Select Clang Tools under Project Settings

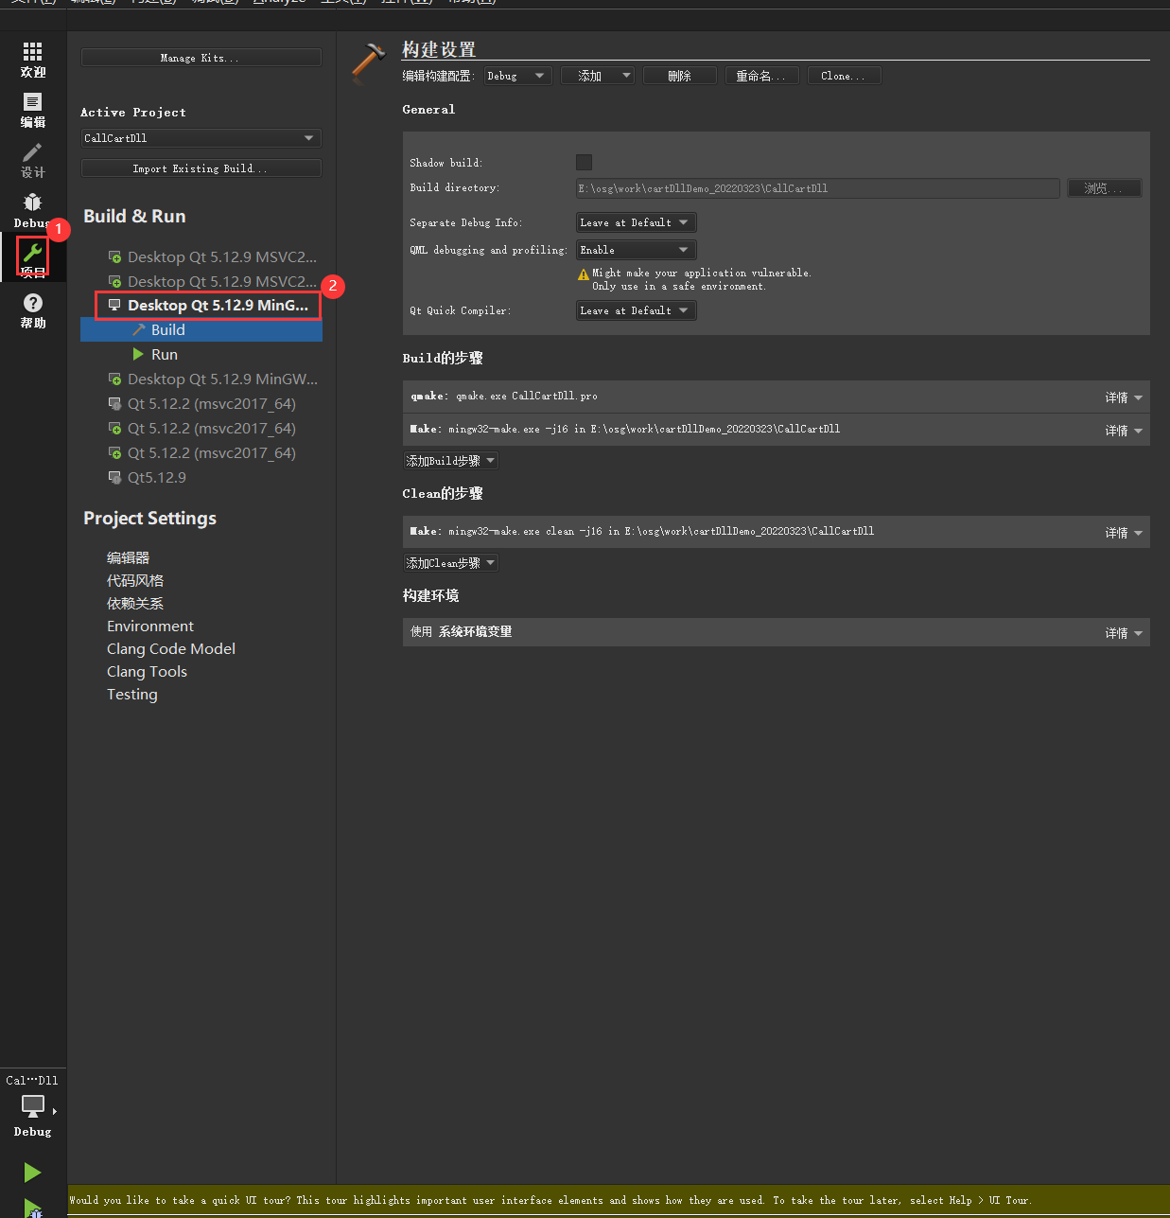(147, 671)
